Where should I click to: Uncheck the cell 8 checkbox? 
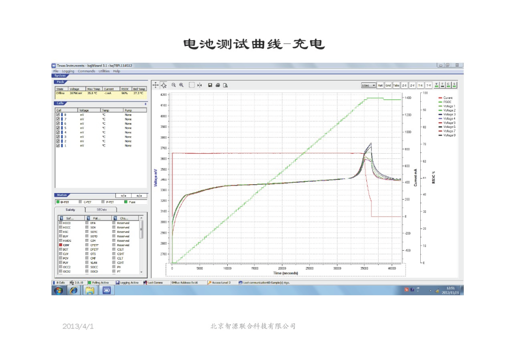coord(58,115)
